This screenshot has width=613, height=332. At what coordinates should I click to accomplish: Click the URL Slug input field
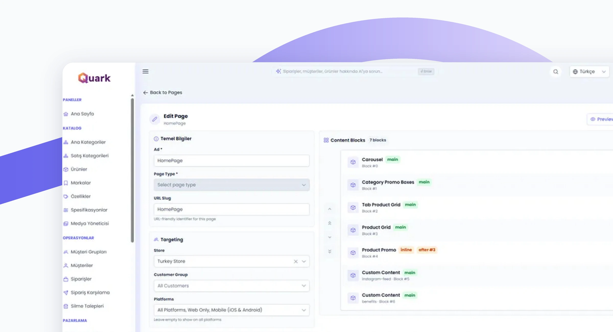point(231,209)
